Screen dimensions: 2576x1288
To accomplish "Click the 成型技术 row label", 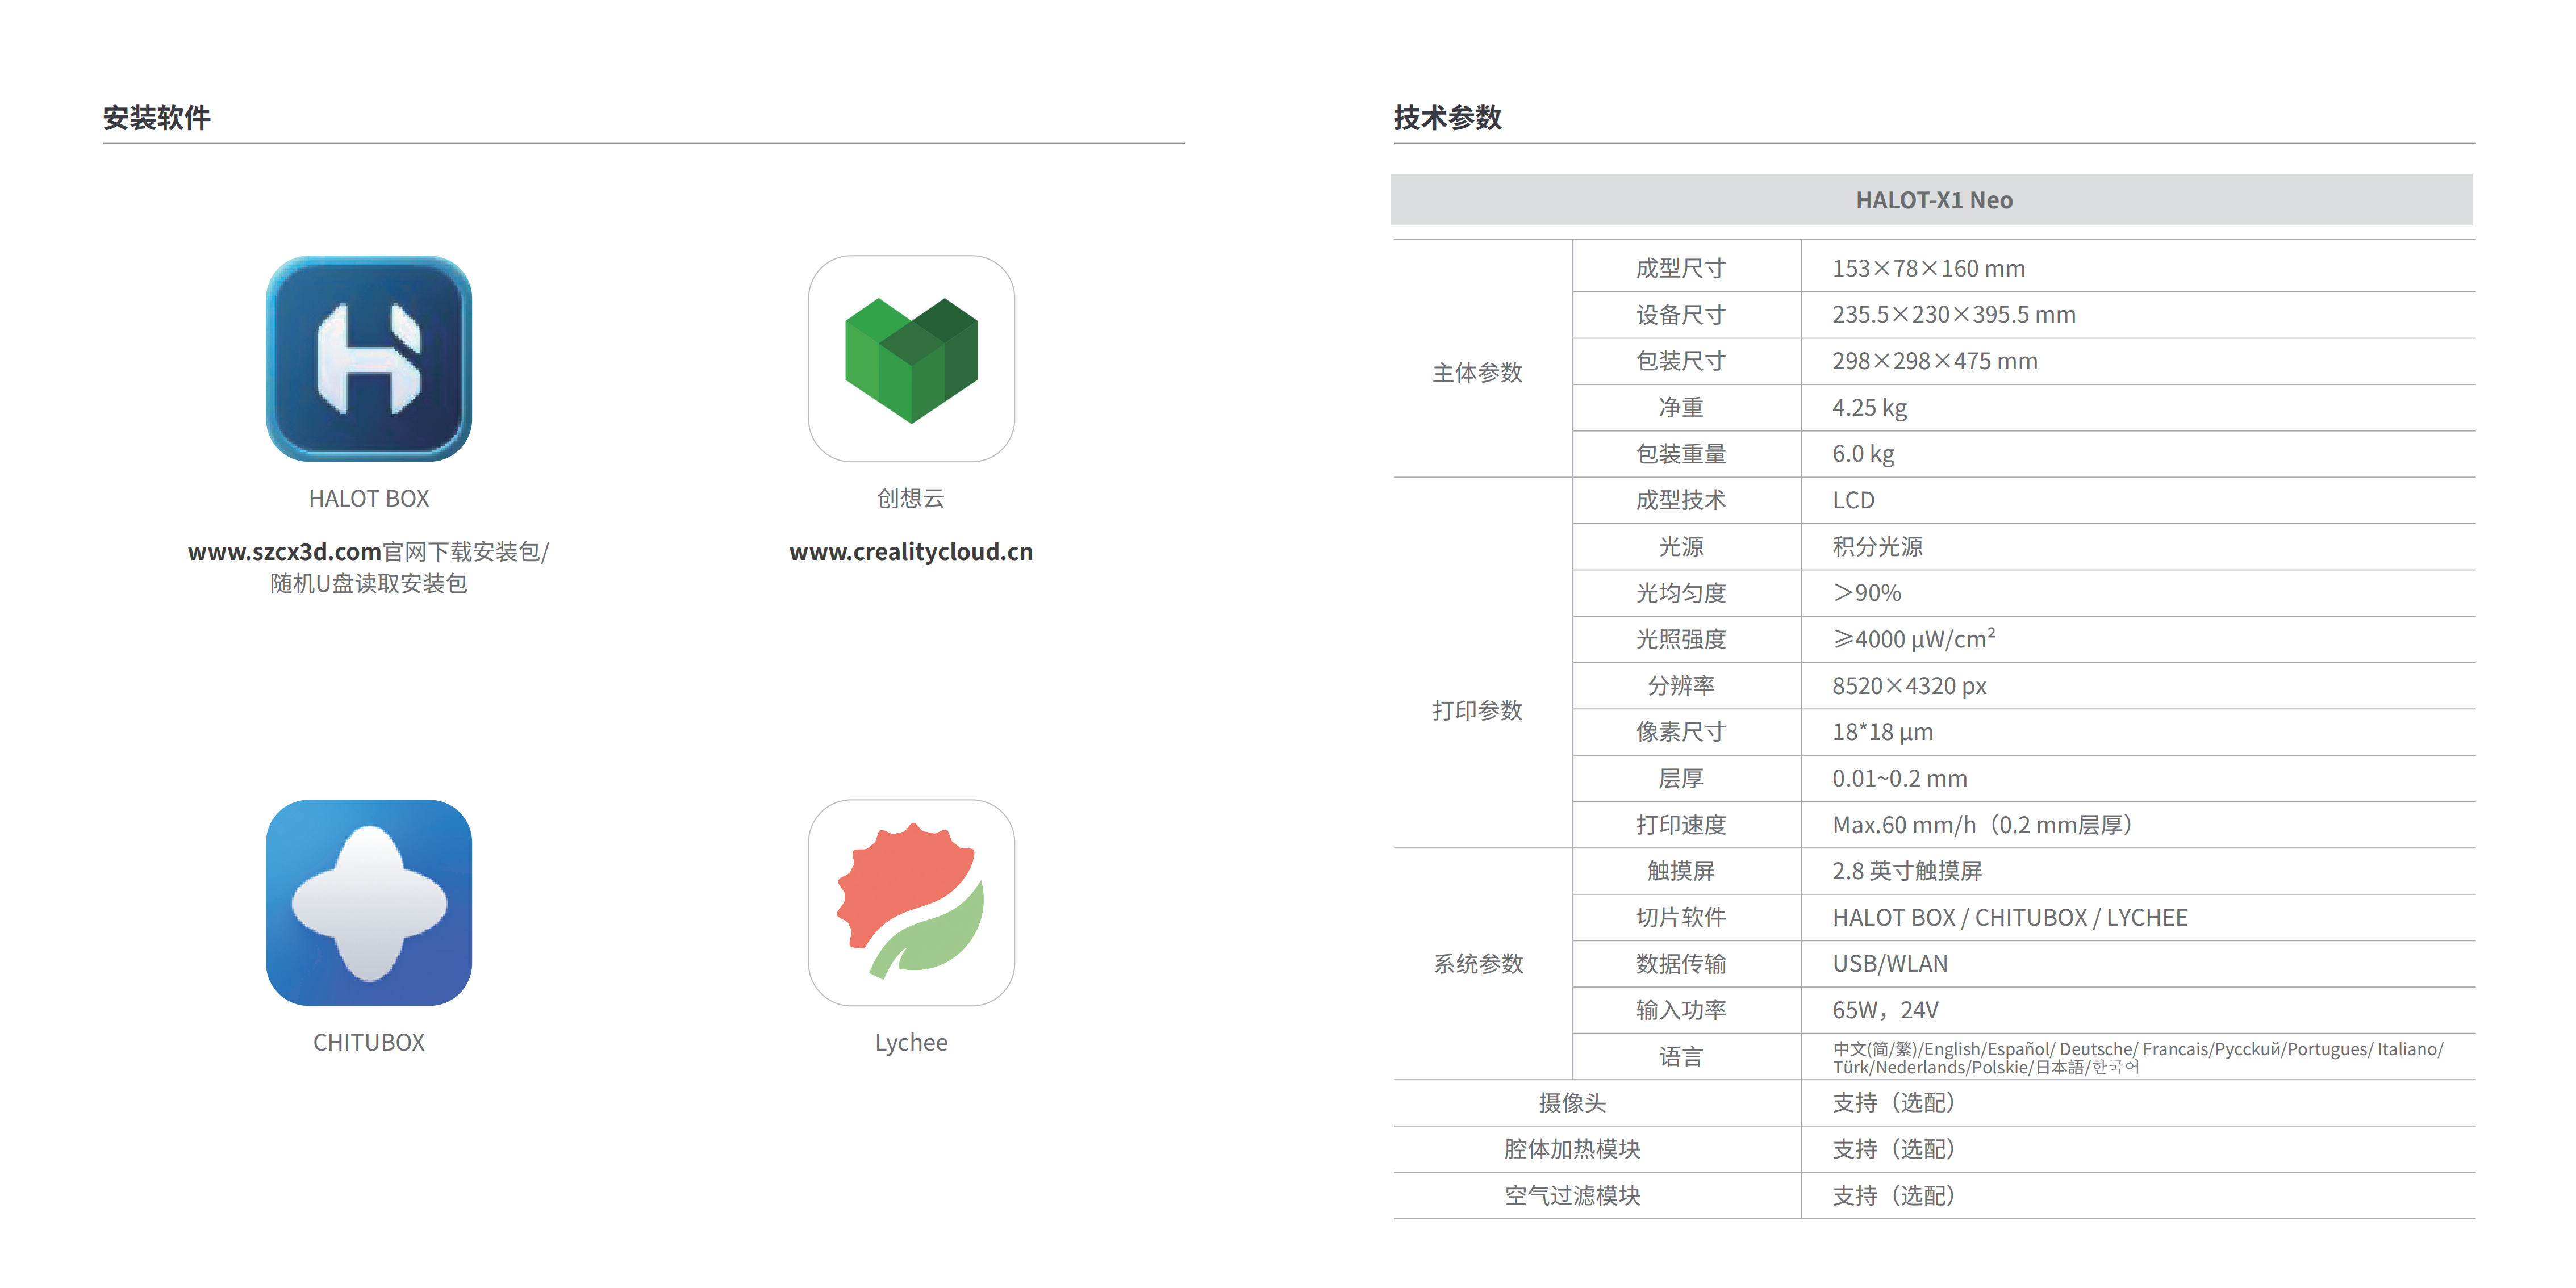I will [x=1681, y=500].
